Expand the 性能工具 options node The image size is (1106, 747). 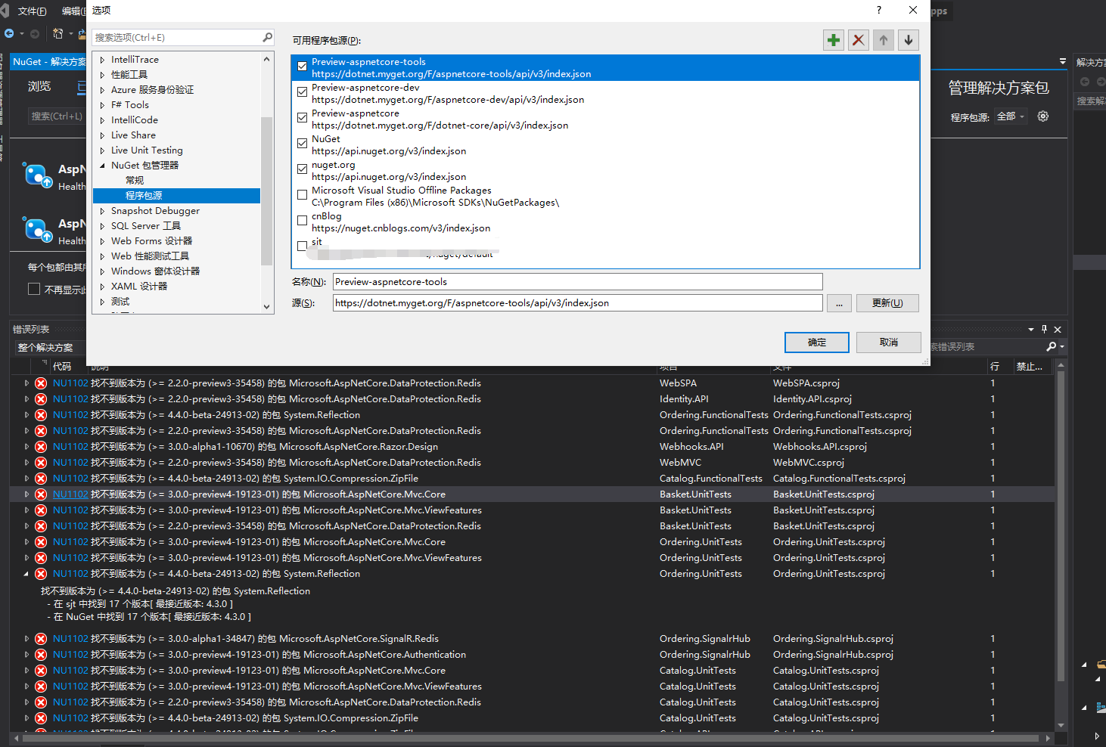tap(102, 75)
